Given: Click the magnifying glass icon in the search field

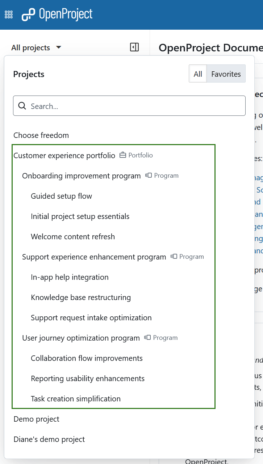Looking at the screenshot, I should (22, 106).
